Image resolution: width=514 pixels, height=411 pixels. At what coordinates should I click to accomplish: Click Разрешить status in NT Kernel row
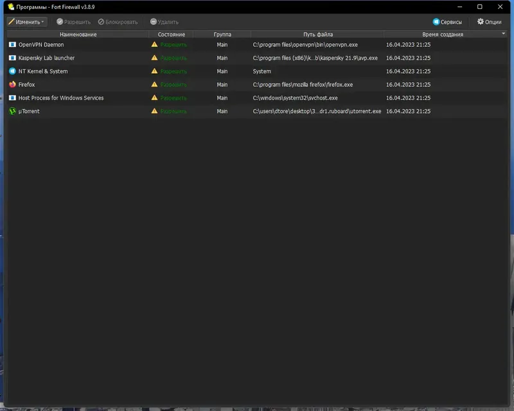tap(173, 71)
